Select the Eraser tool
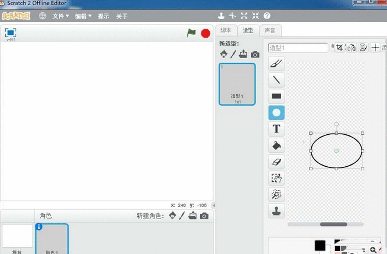 click(276, 162)
